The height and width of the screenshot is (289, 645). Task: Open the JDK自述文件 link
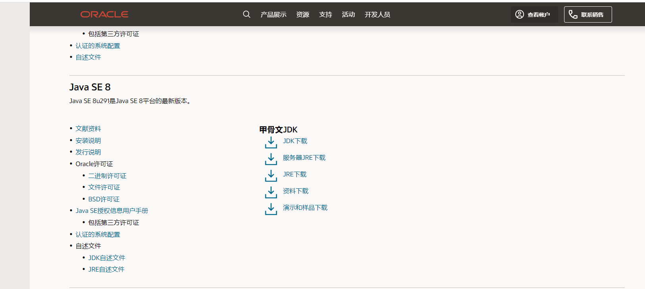(x=107, y=258)
